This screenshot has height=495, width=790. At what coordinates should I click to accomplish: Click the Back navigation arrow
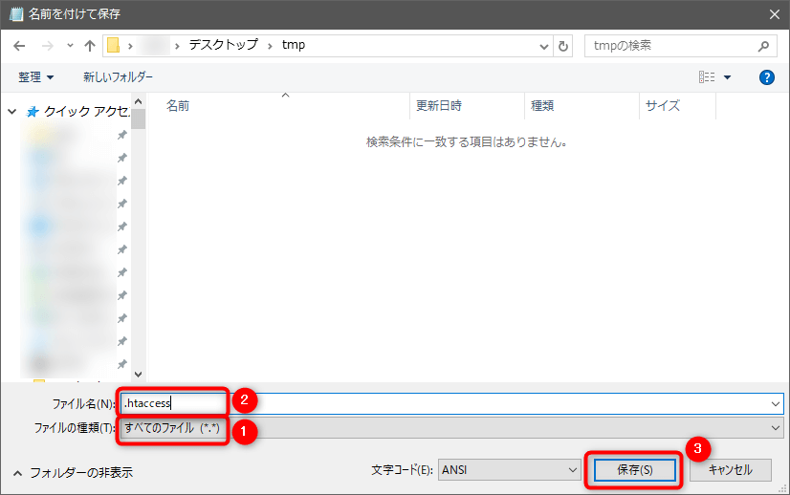click(x=19, y=46)
